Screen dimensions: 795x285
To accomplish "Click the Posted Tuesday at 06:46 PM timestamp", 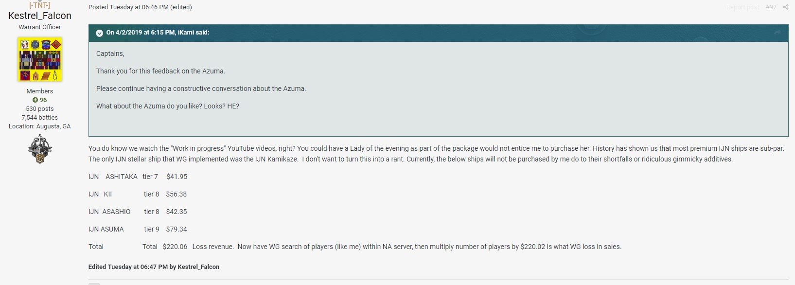I will pyautogui.click(x=128, y=7).
